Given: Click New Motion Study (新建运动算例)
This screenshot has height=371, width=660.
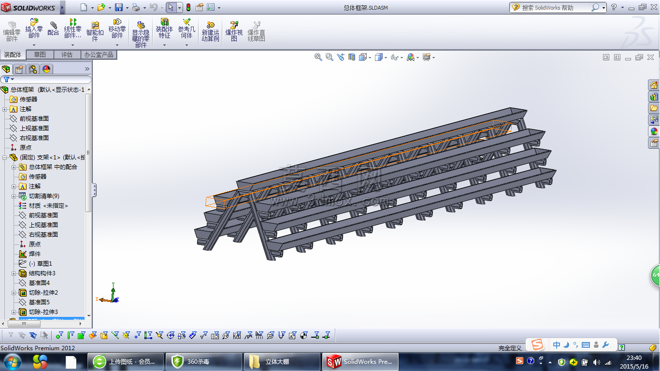Looking at the screenshot, I should tap(210, 31).
